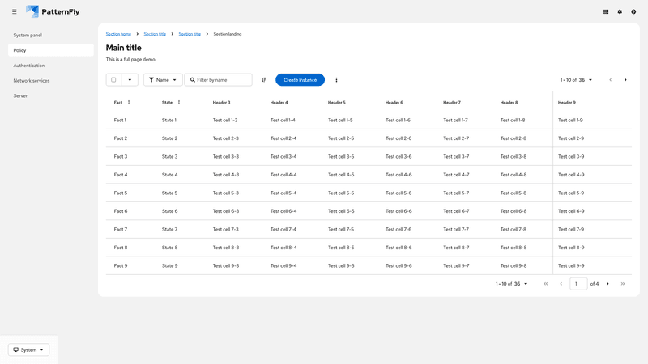Select Policy in sidebar navigation
648x364 pixels.
[x=51, y=50]
